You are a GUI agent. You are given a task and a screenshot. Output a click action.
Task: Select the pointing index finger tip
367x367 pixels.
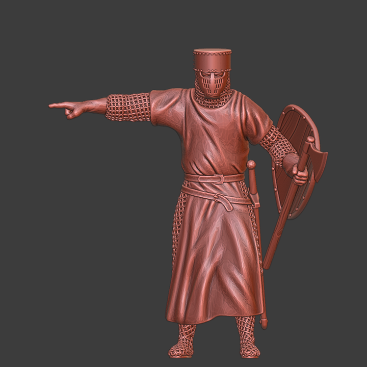(52, 106)
